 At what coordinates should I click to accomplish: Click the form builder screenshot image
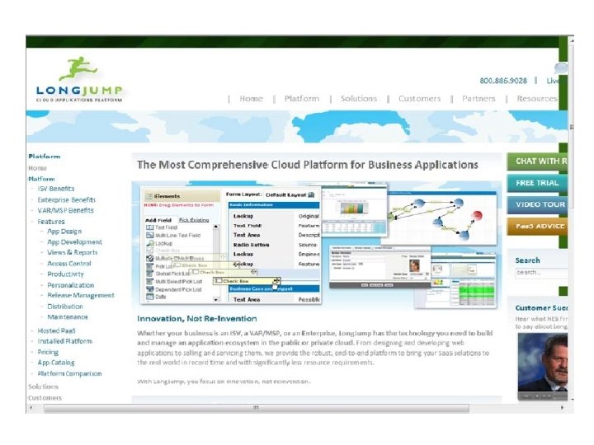231,245
